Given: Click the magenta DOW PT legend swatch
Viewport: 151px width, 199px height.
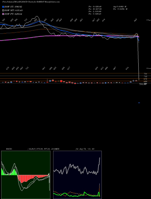Looking at the screenshot, I should pyautogui.click(x=3, y=14).
